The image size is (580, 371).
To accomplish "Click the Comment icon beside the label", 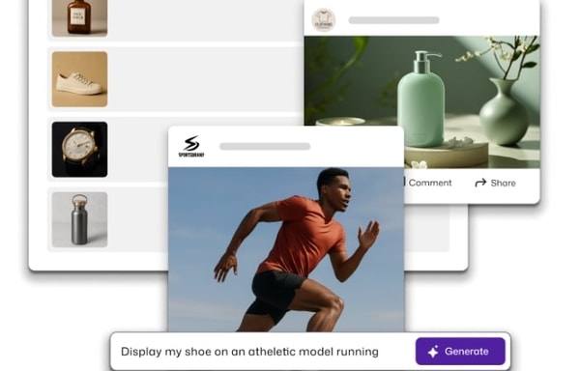I will tap(404, 183).
